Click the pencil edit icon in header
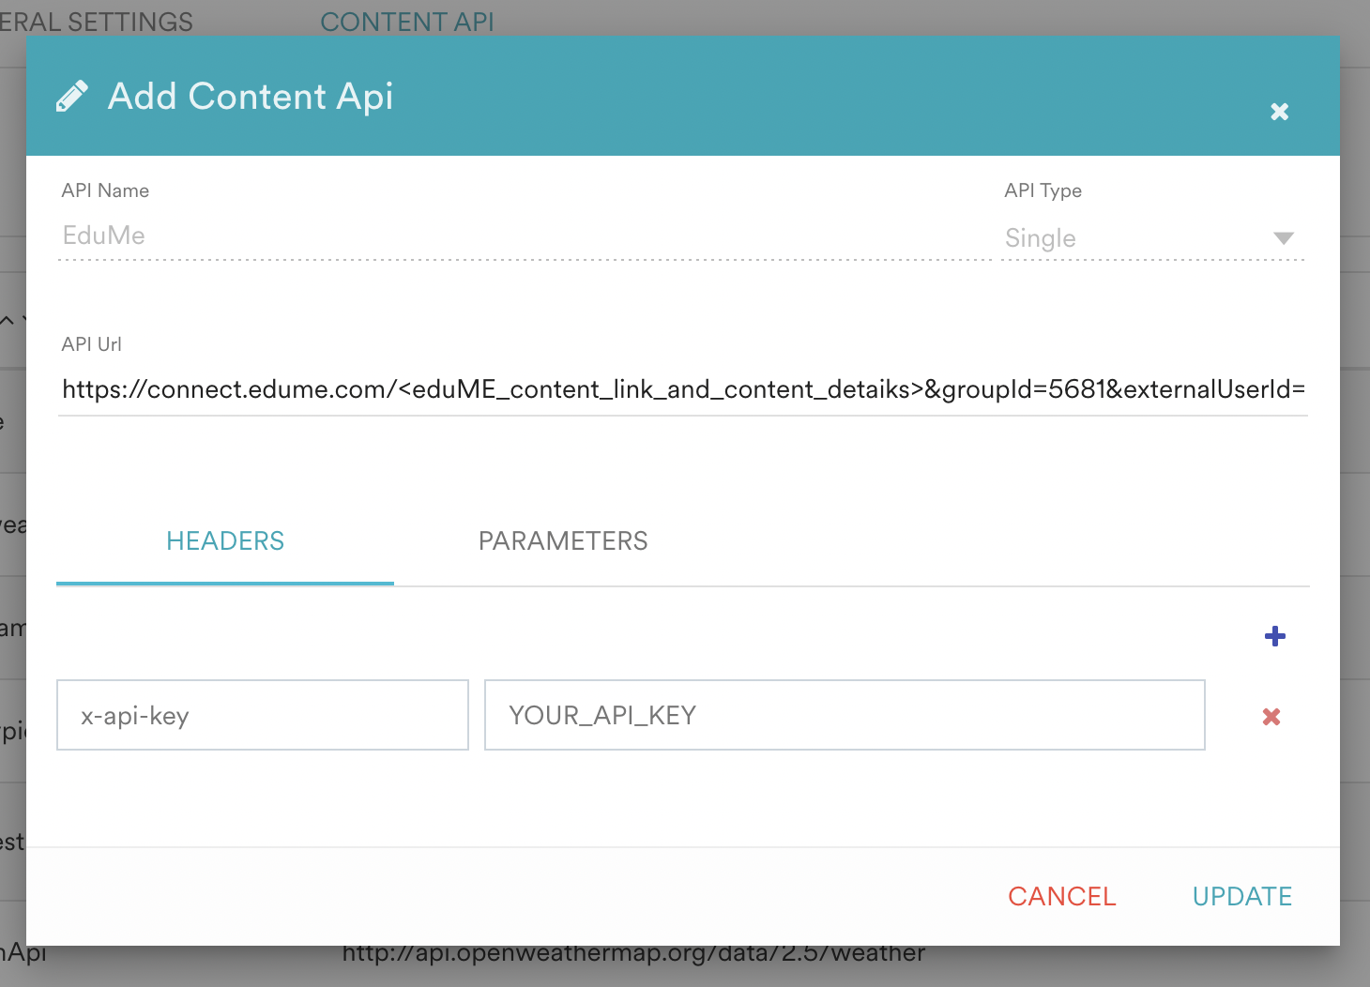Image resolution: width=1370 pixels, height=987 pixels. point(72,96)
